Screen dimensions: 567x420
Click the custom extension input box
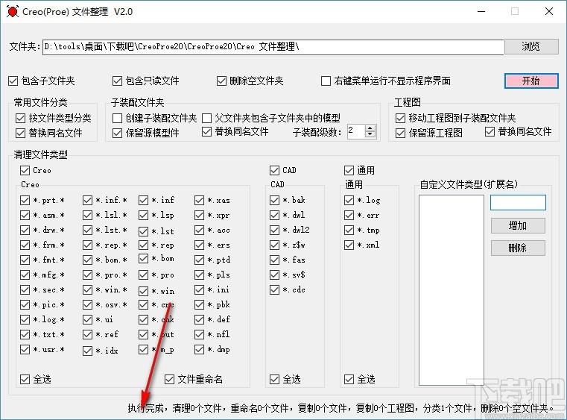518,202
